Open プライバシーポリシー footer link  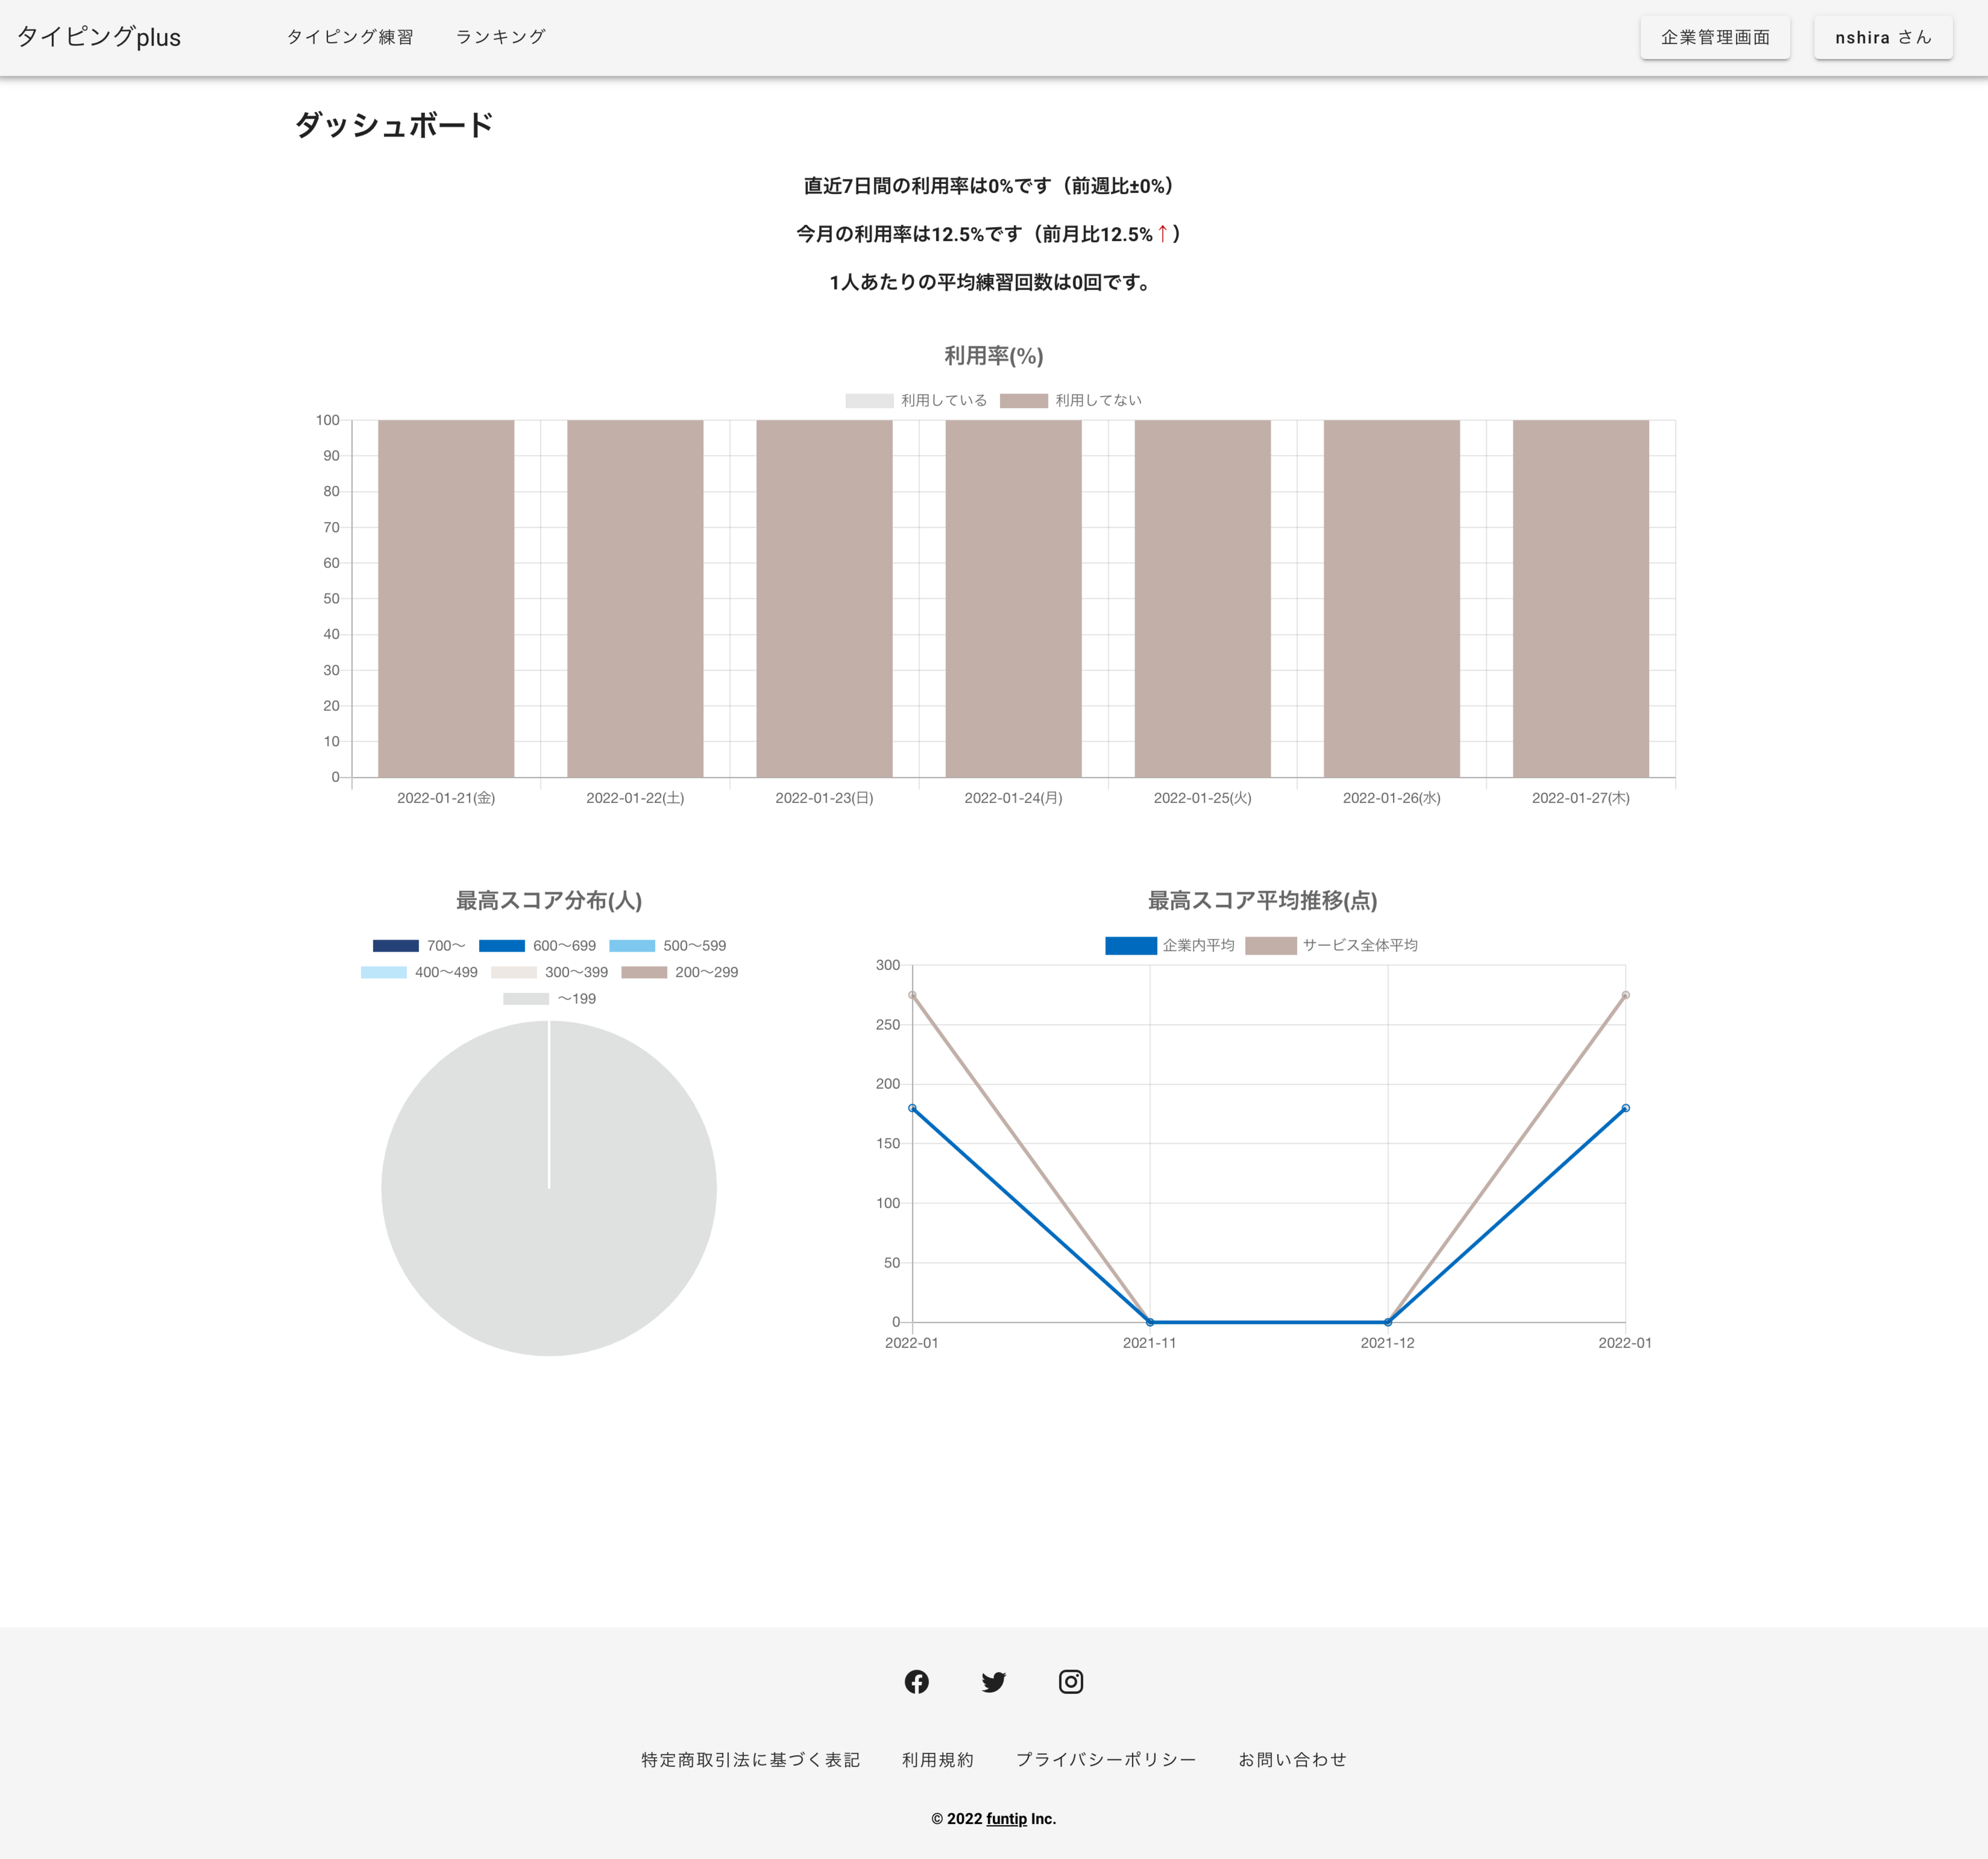[x=1105, y=1760]
